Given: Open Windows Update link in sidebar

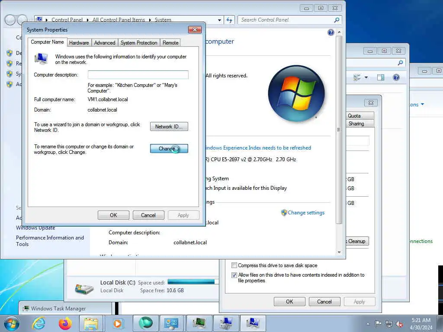Looking at the screenshot, I should pyautogui.click(x=35, y=227).
